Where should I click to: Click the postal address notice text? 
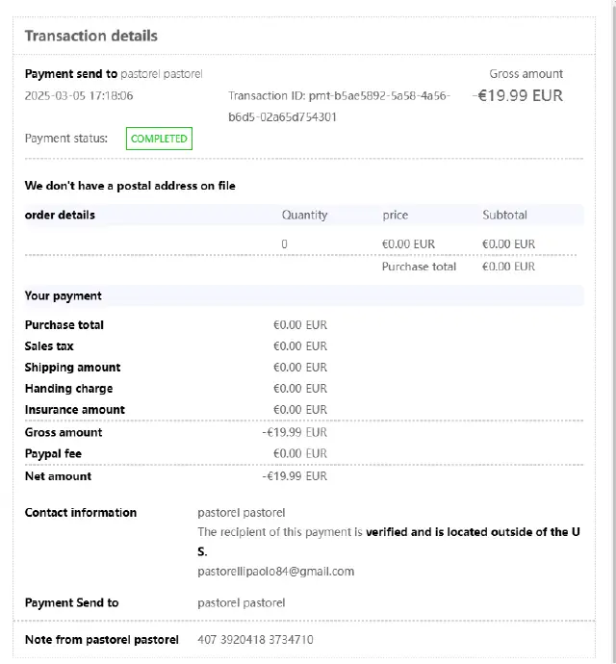coord(130,185)
